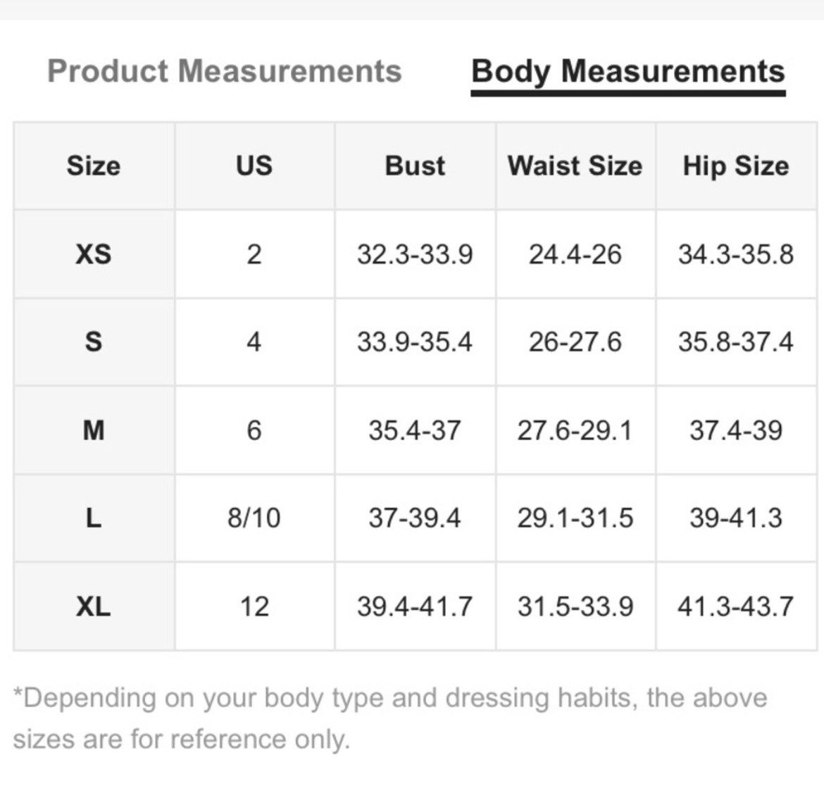The image size is (824, 798).
Task: Click the waist value 27.6-29.1
Action: 575,430
